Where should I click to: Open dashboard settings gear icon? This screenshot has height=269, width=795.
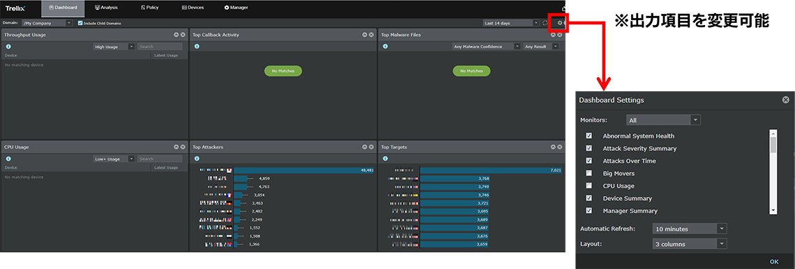[560, 23]
